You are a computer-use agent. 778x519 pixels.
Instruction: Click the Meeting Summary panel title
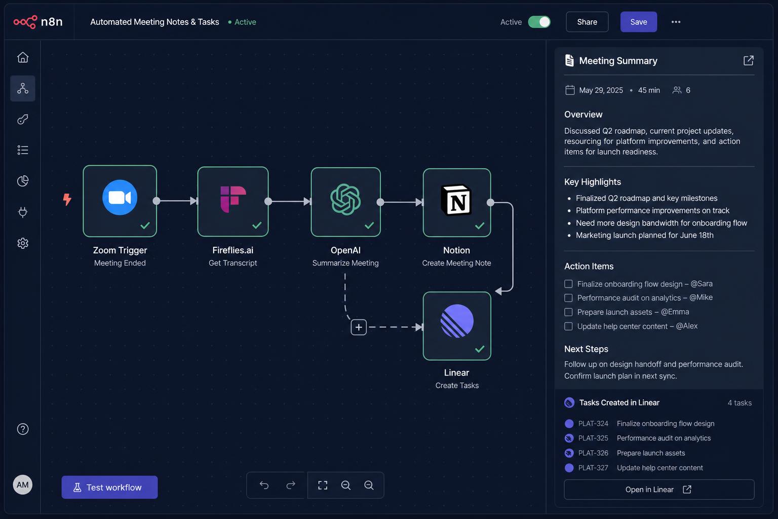(x=618, y=61)
